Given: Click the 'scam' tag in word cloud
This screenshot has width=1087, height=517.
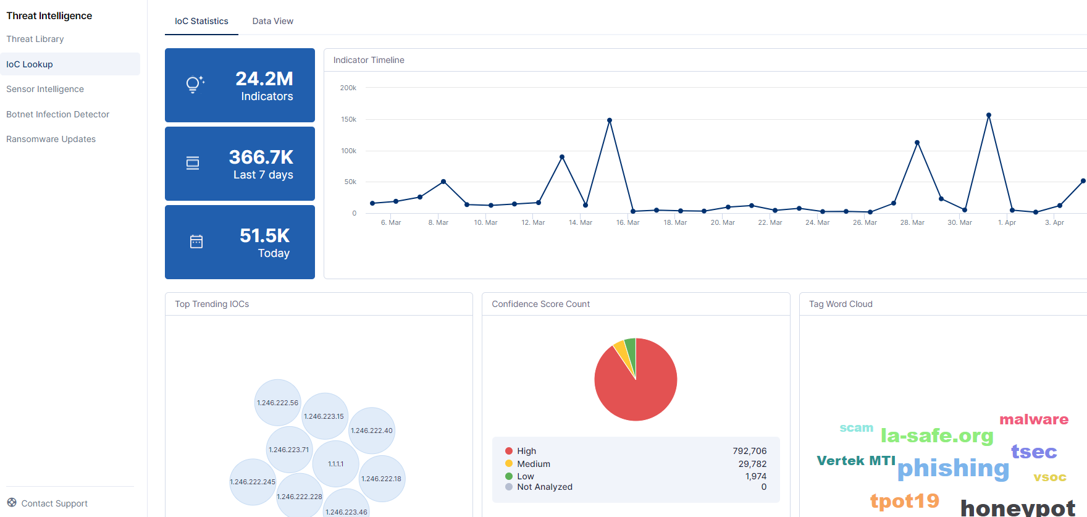Looking at the screenshot, I should [x=857, y=427].
